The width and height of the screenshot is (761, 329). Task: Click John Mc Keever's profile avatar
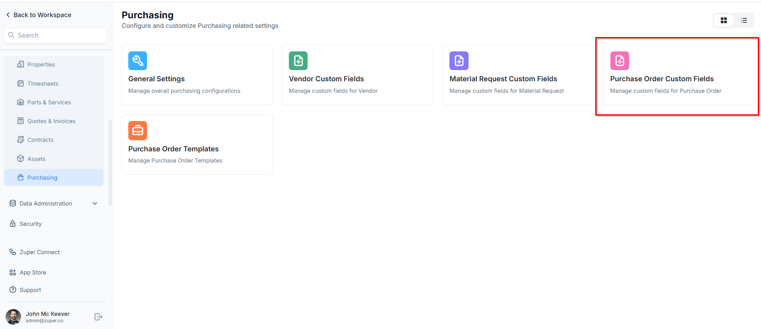coord(14,317)
